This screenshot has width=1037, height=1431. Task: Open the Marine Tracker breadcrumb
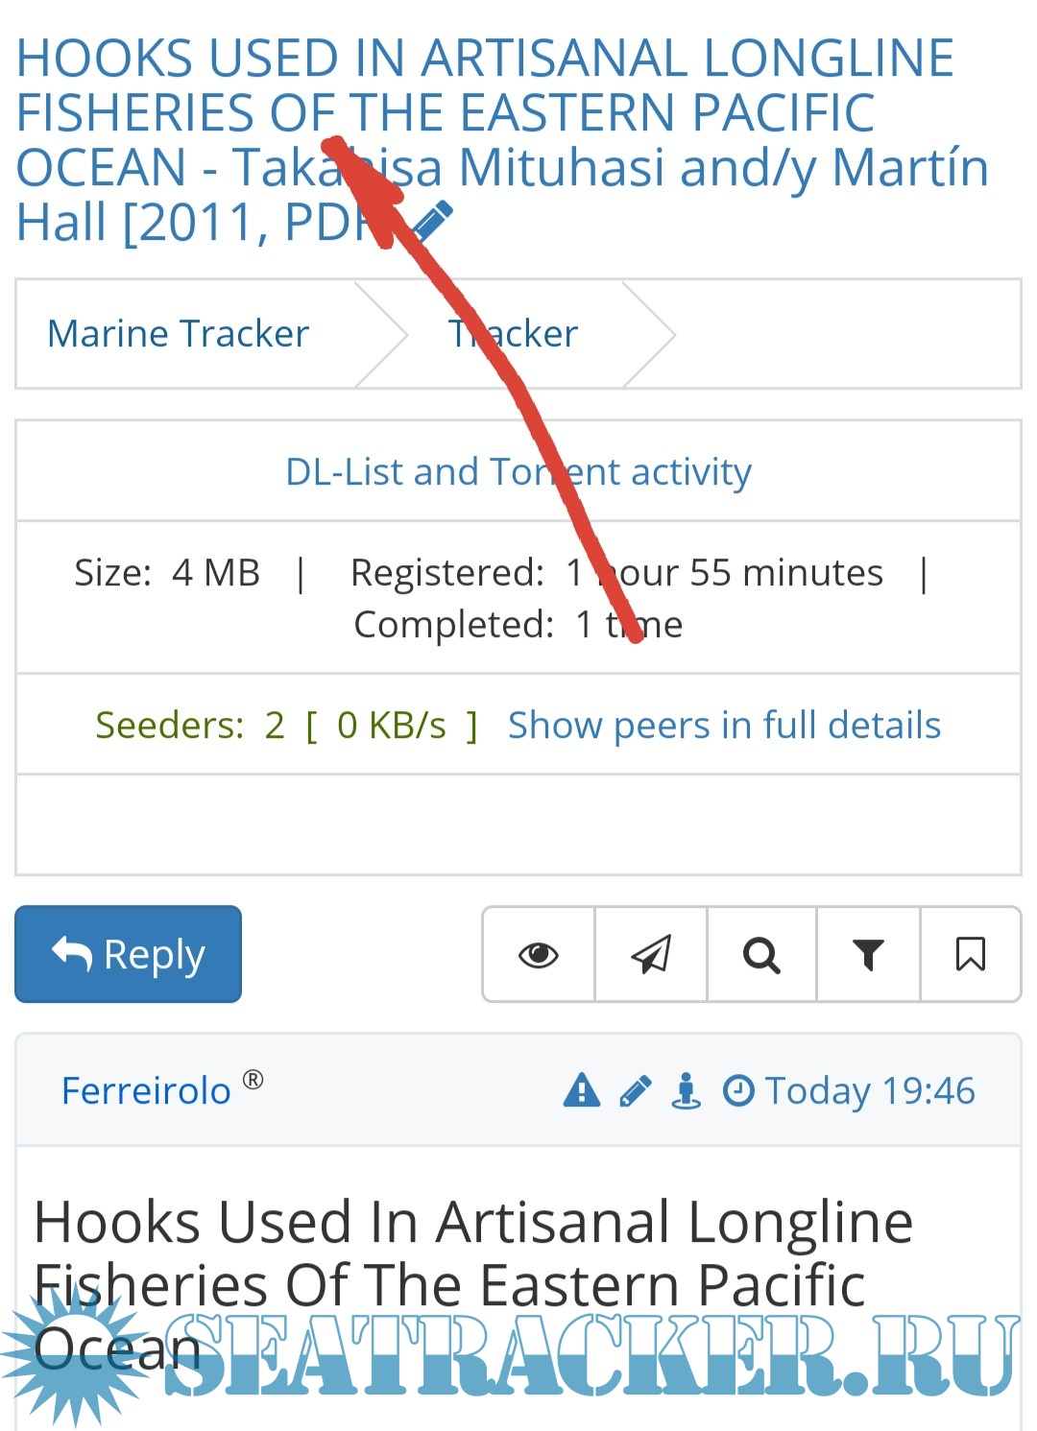click(x=179, y=334)
